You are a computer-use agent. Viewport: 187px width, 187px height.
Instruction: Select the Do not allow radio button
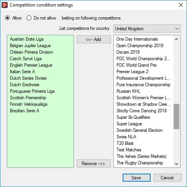(29, 18)
